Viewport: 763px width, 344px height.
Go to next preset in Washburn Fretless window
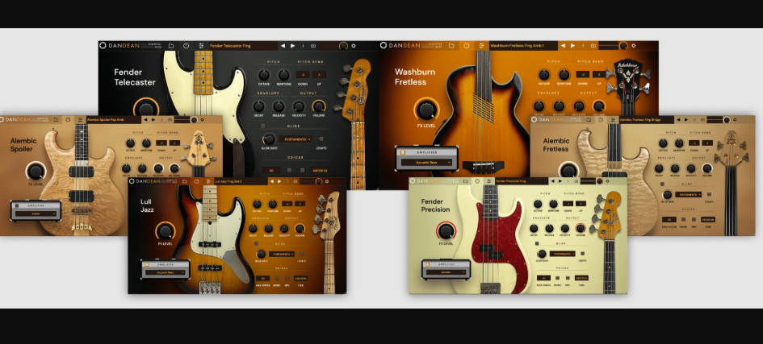tap(572, 46)
